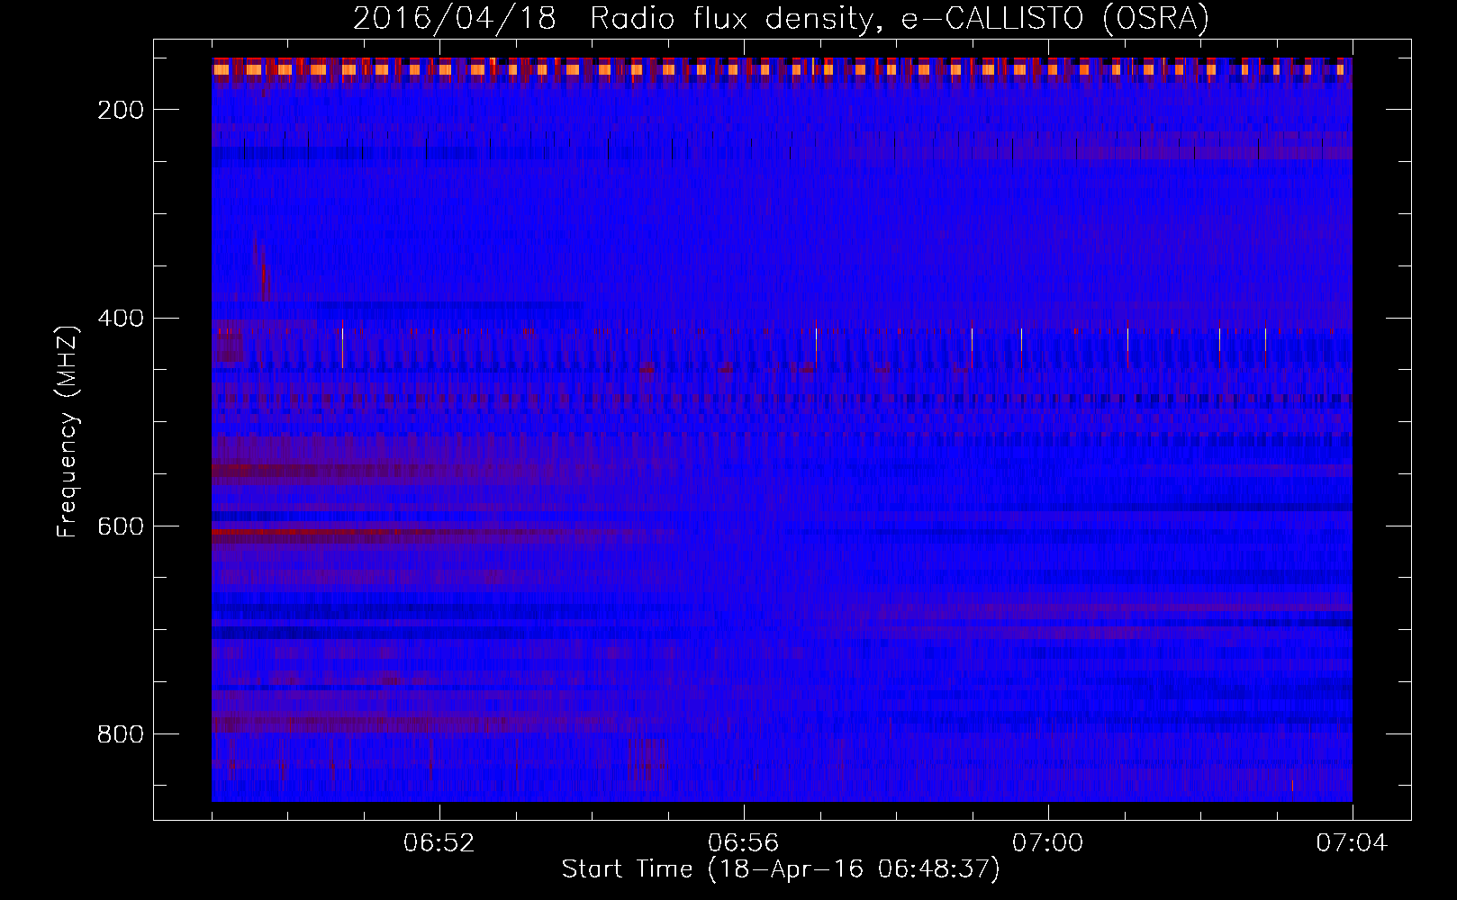
Task: Click the 600 frequency tick label
Action: (x=121, y=526)
